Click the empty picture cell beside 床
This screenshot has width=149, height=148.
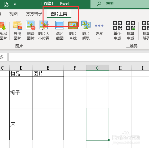pyautogui.click(x=48, y=124)
